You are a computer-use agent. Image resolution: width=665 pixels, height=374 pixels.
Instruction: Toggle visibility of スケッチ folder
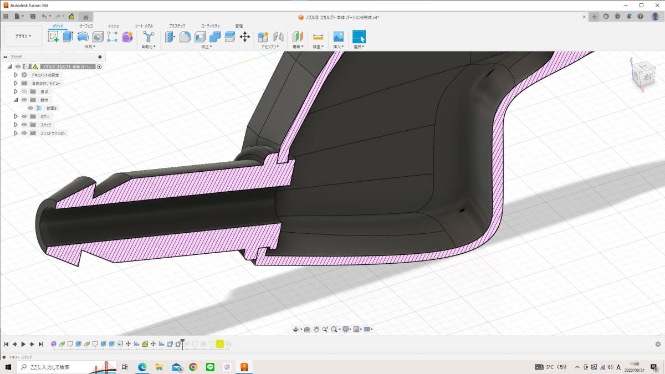click(24, 125)
